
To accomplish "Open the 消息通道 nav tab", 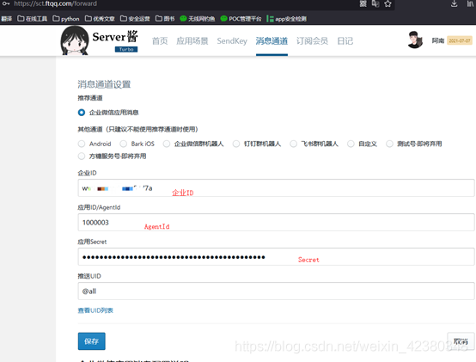I will tap(272, 41).
